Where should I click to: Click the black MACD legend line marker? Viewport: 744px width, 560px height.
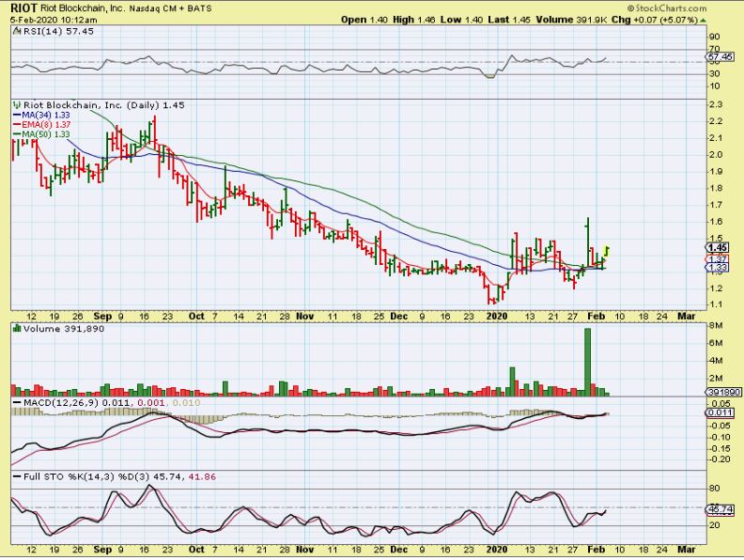pyautogui.click(x=17, y=402)
